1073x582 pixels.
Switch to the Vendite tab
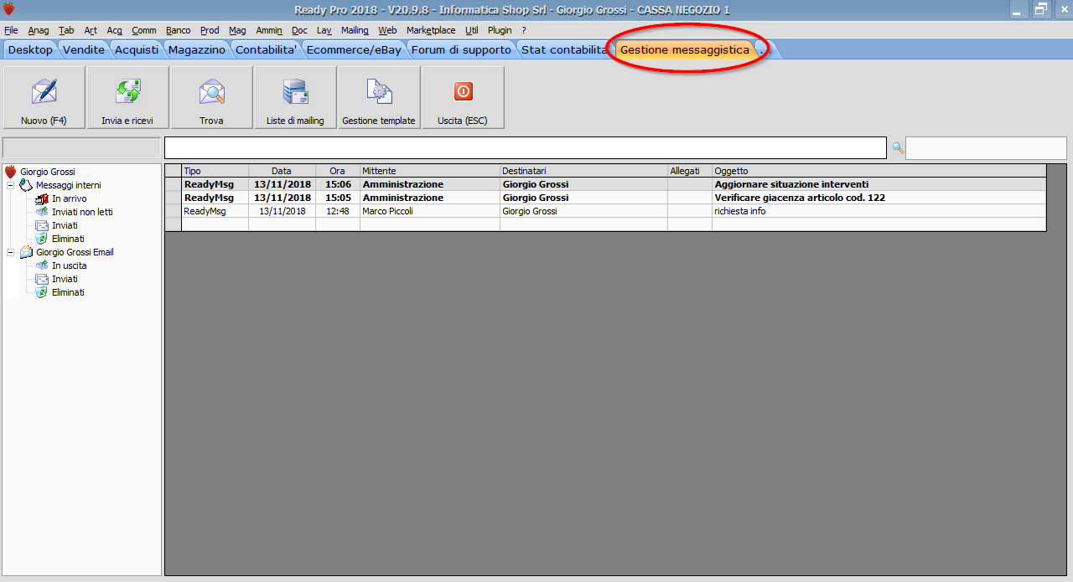(x=84, y=49)
